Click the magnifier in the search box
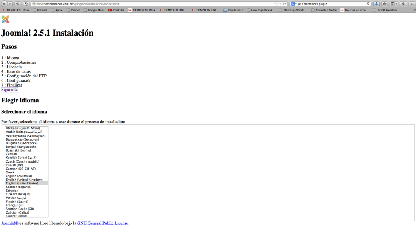Screen dimensions: 416x226 (368, 4)
